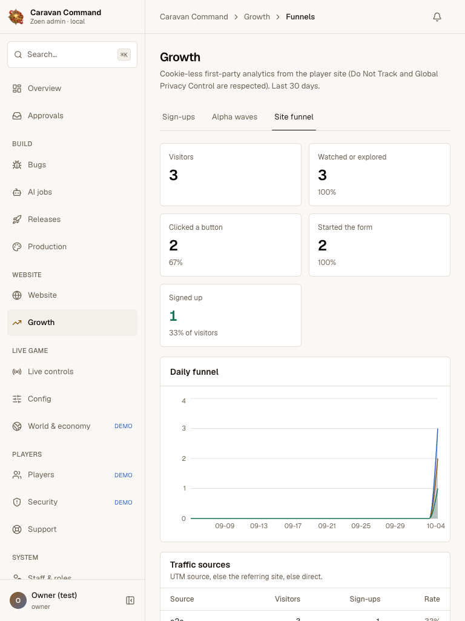Image resolution: width=465 pixels, height=621 pixels.
Task: Click the Website globe icon
Action: [x=17, y=295]
